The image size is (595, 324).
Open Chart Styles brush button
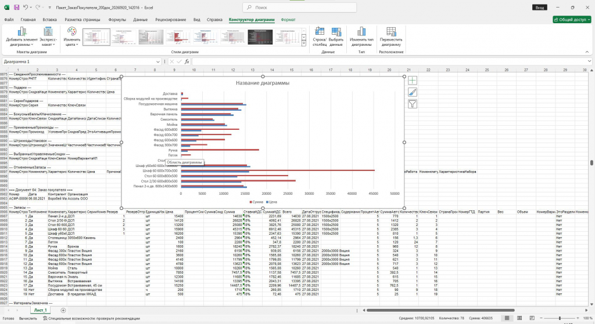(x=413, y=92)
